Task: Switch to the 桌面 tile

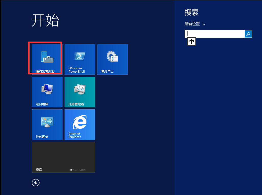Action: [64, 157]
